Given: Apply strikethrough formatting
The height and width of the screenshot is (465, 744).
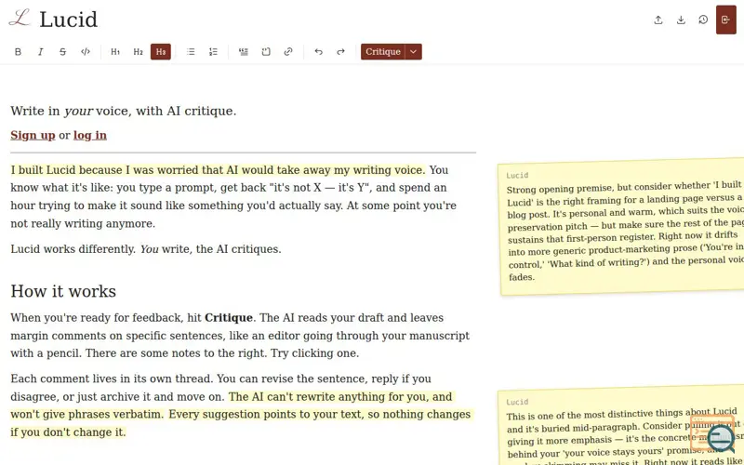Looking at the screenshot, I should 62,52.
